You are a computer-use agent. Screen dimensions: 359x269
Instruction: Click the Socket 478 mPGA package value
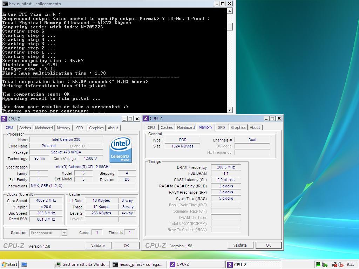coord(66,152)
